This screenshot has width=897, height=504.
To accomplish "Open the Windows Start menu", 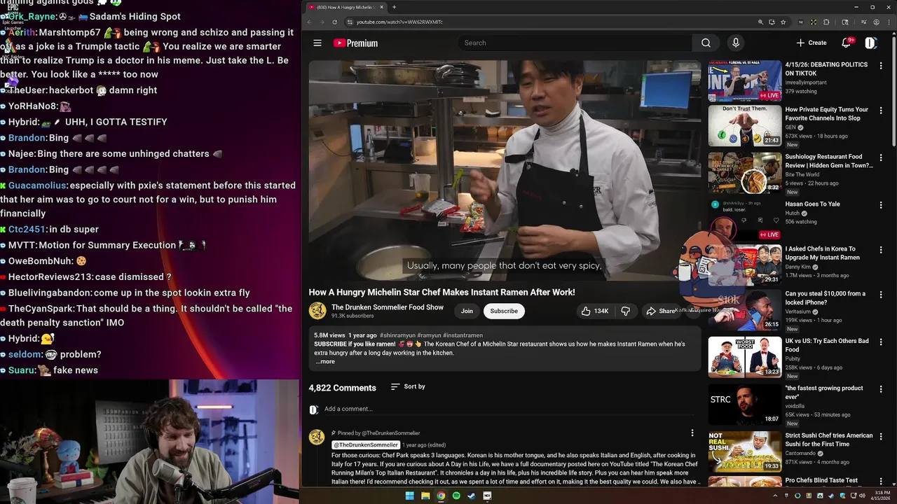I will (410, 496).
